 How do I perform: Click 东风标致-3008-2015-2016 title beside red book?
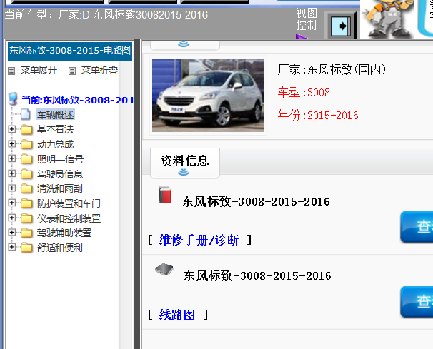(x=256, y=202)
